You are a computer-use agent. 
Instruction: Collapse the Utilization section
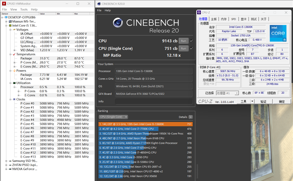10,83
